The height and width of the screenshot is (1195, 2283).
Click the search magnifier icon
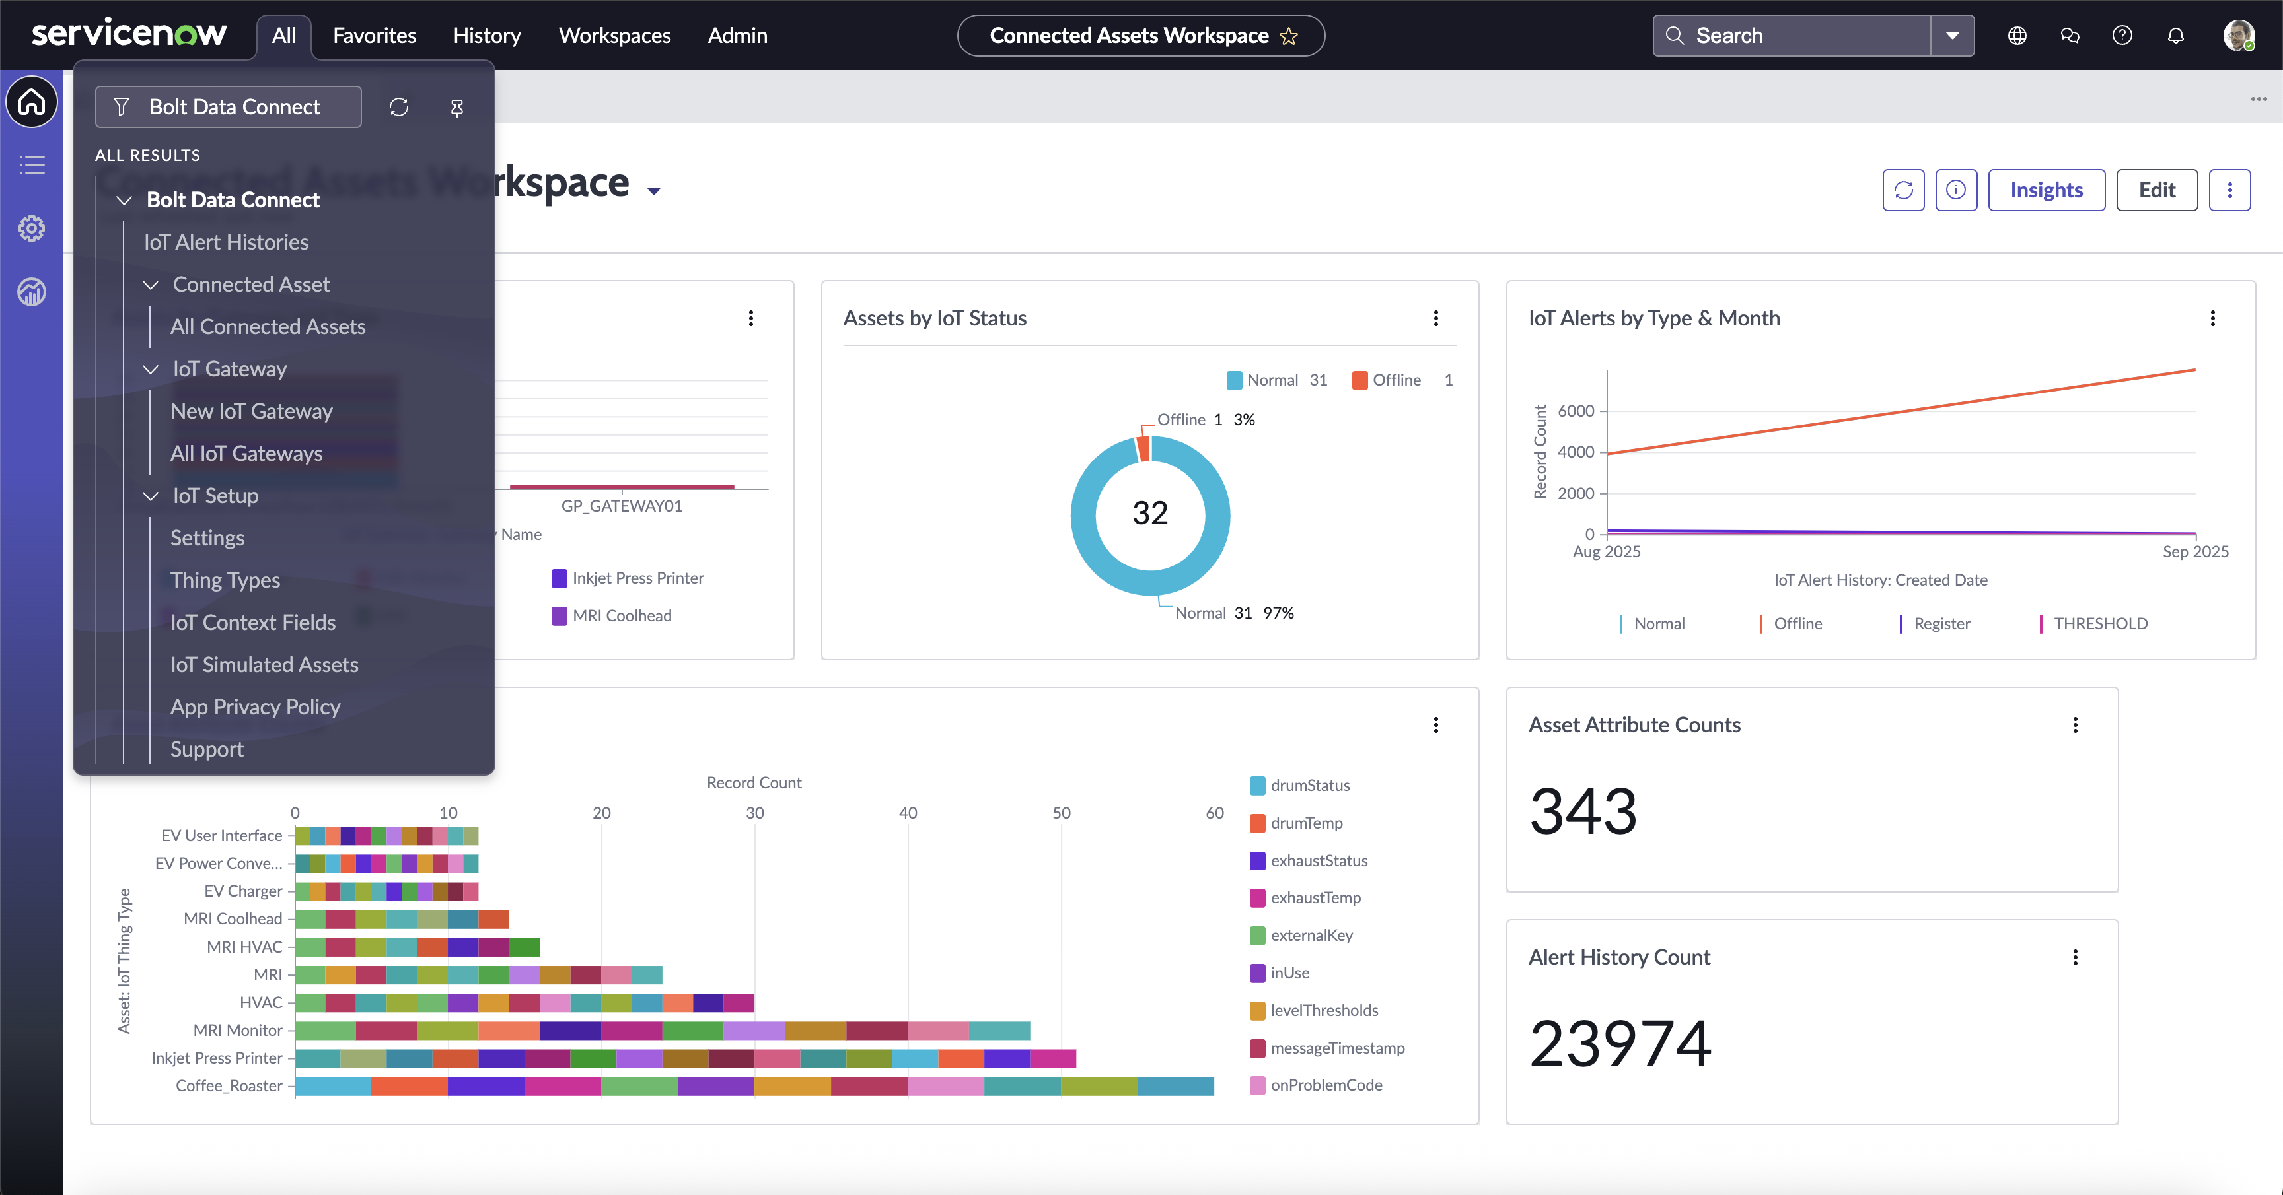coord(1674,36)
